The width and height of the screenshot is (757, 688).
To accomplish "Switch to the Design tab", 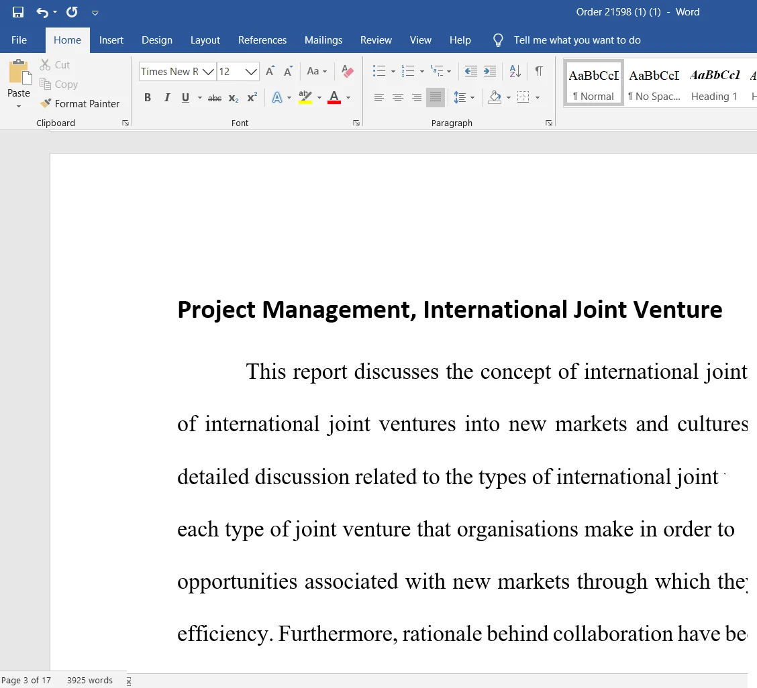I will [157, 40].
